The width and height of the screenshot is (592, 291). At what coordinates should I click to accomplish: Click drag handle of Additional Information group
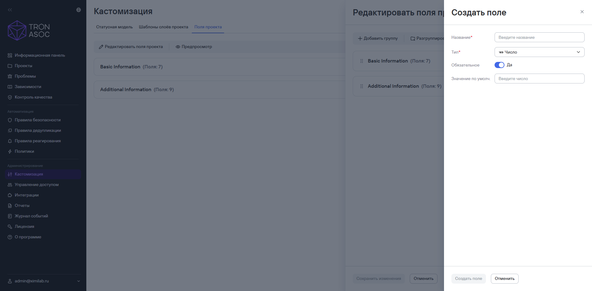(362, 86)
